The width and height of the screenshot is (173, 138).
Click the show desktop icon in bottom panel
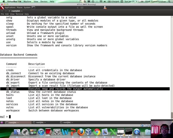point(2,122)
